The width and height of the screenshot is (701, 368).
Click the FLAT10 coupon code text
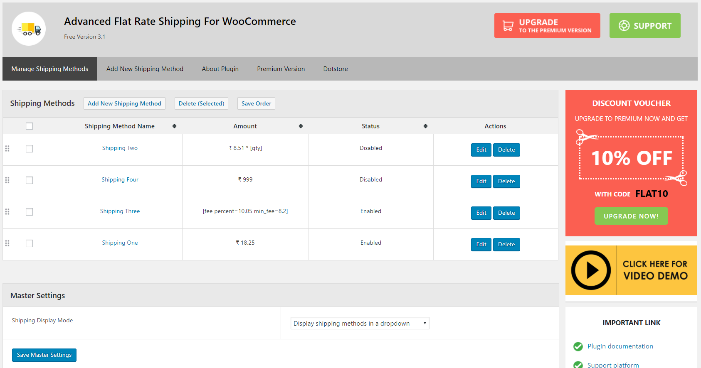point(652,194)
